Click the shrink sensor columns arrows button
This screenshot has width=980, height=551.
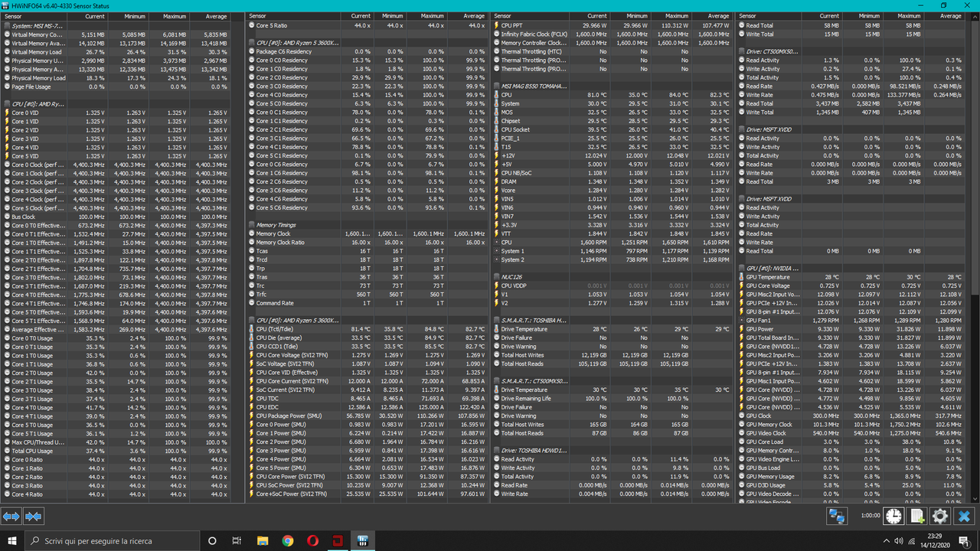tap(34, 517)
